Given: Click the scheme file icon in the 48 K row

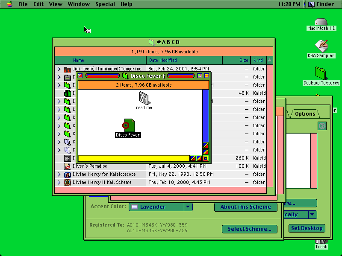Looking at the screenshot, I should (x=68, y=93).
